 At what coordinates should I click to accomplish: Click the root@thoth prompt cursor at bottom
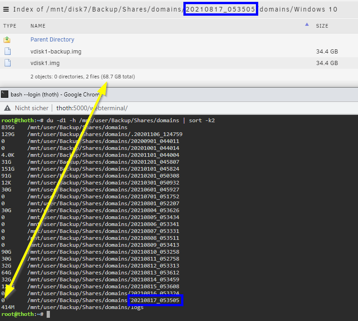point(48,314)
